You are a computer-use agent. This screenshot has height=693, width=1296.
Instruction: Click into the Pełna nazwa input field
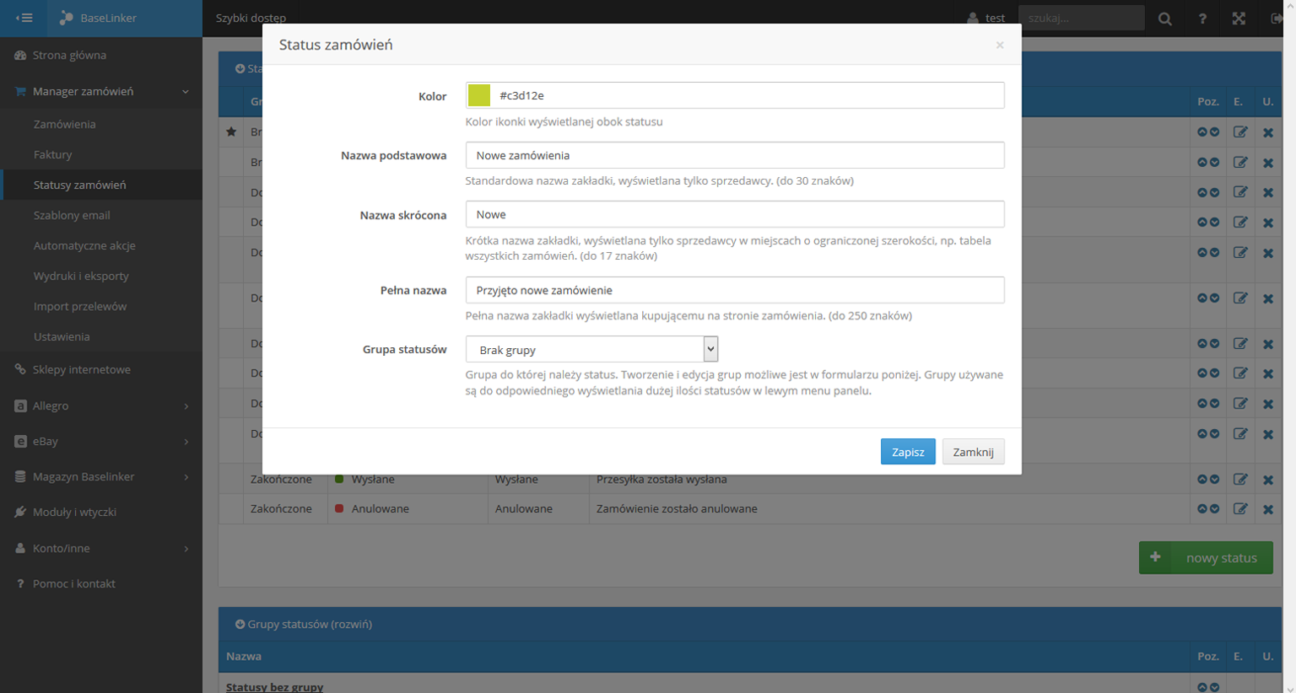735,290
